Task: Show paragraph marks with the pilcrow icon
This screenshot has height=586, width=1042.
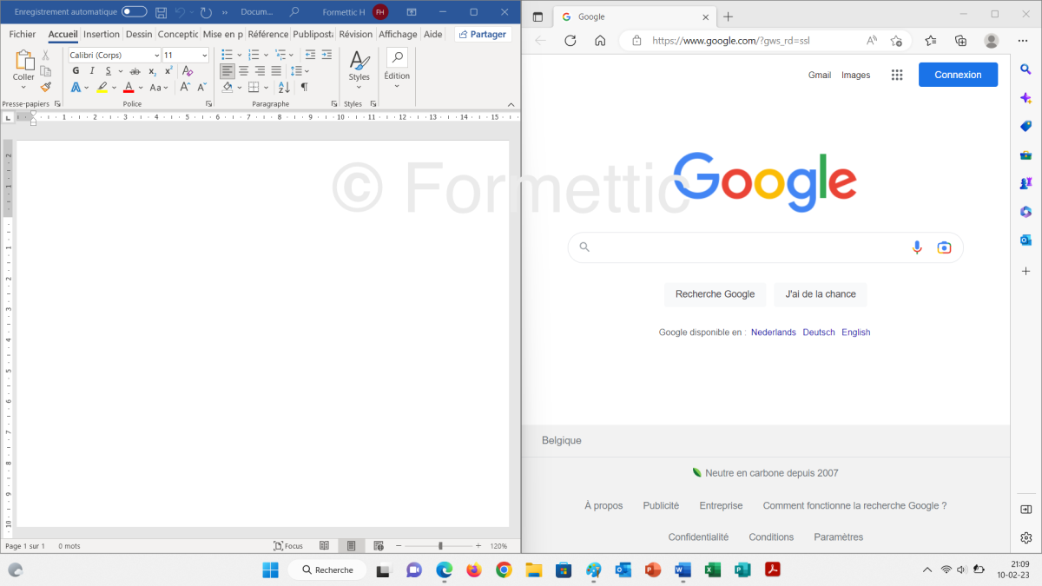Action: (304, 87)
